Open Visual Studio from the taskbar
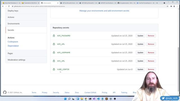This screenshot has height=101, width=180. click(x=94, y=99)
